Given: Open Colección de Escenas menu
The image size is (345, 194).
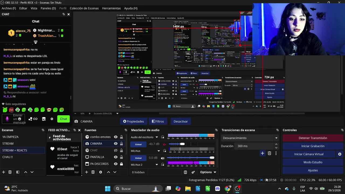Looking at the screenshot, I should tap(84, 8).
